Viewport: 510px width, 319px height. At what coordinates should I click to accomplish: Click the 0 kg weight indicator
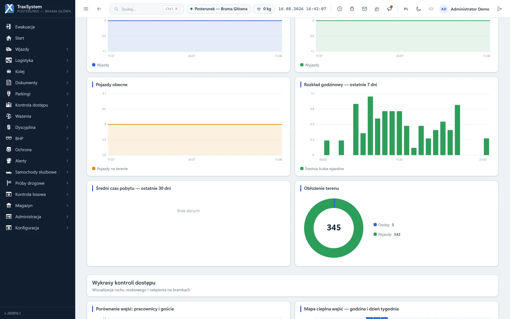(264, 9)
